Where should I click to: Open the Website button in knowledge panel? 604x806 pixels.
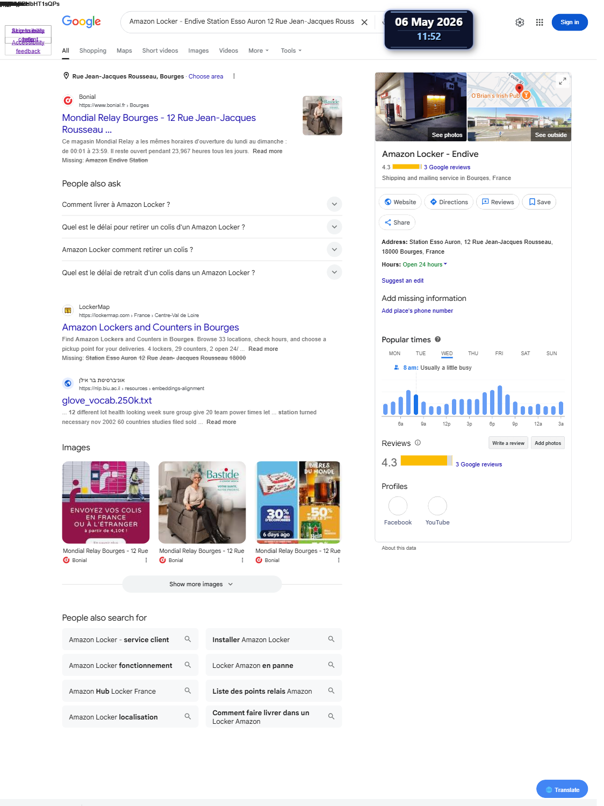[400, 202]
